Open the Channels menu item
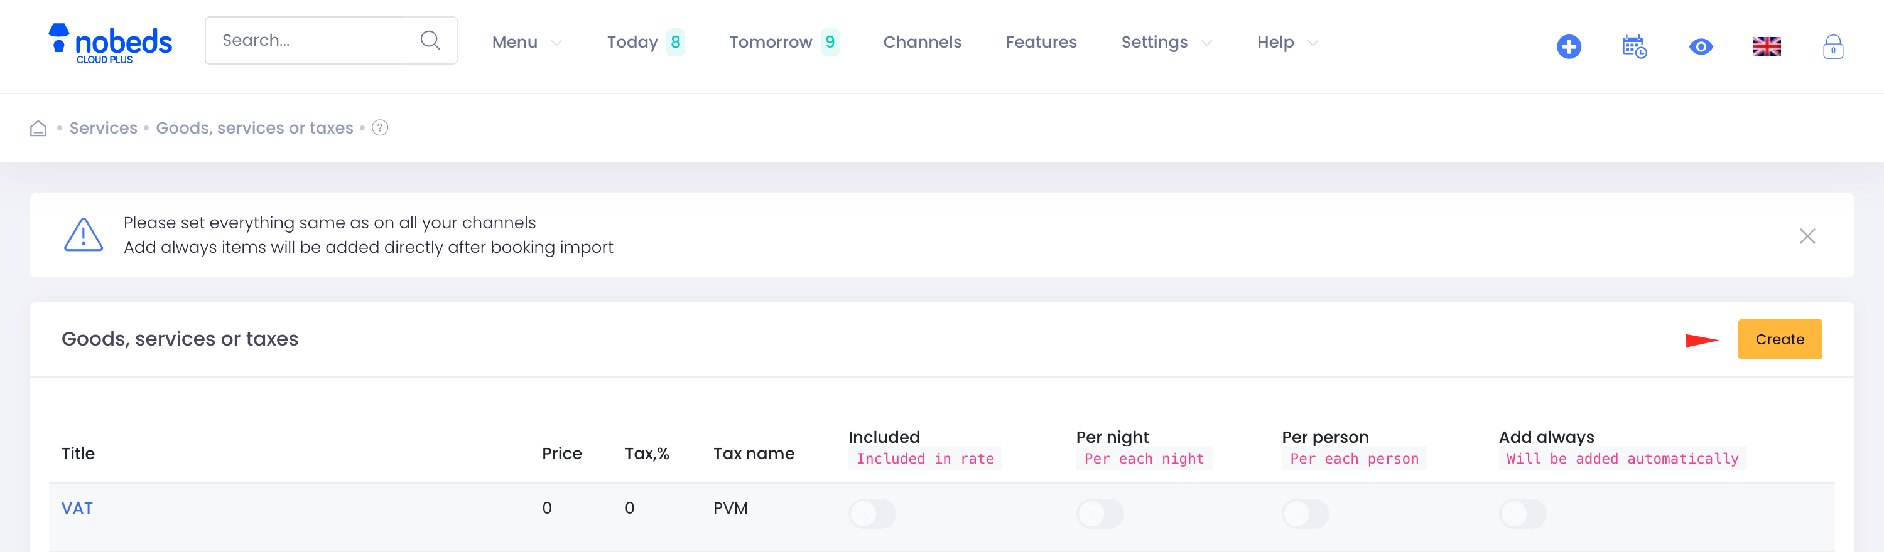Image resolution: width=1884 pixels, height=552 pixels. click(x=921, y=43)
